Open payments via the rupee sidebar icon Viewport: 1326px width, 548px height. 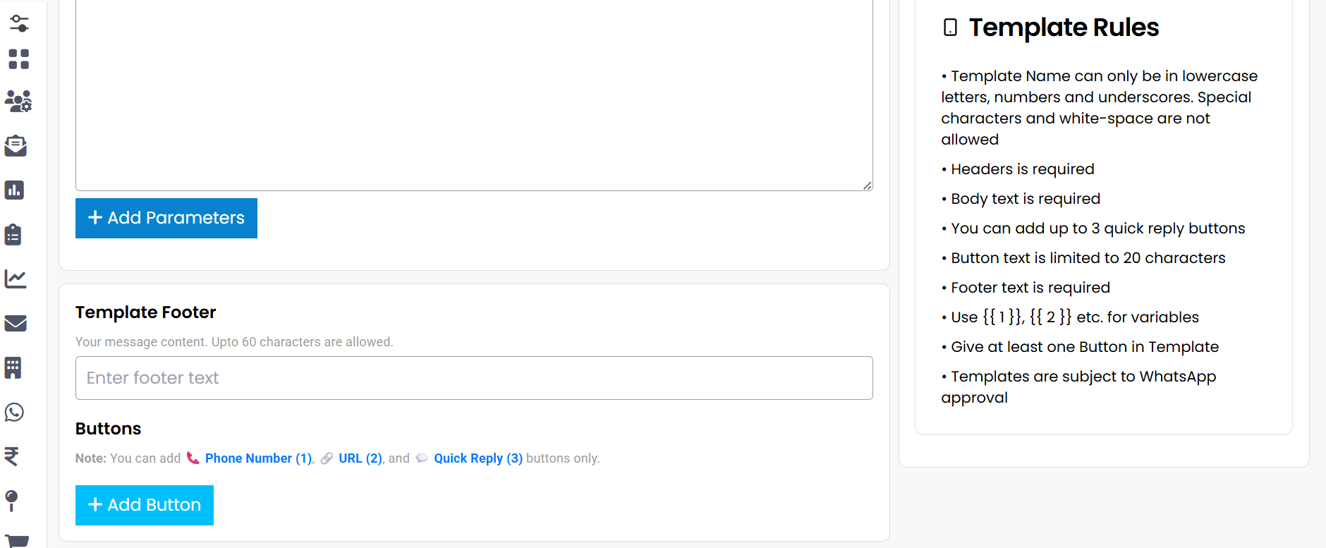(x=12, y=457)
